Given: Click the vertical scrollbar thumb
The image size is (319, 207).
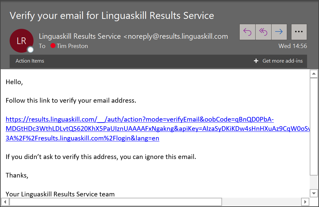Looking at the screenshot, I should tap(314, 127).
